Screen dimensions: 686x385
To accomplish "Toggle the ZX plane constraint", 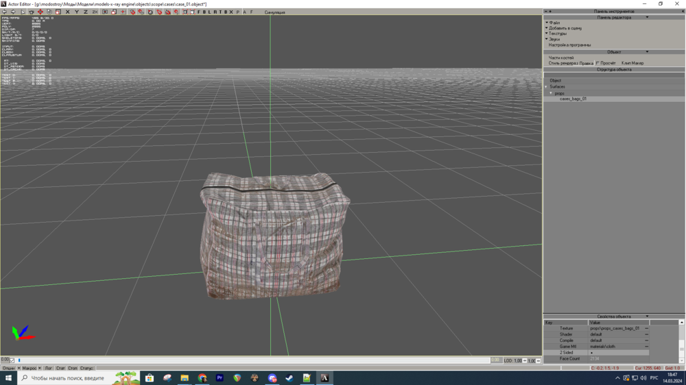I will [x=95, y=12].
